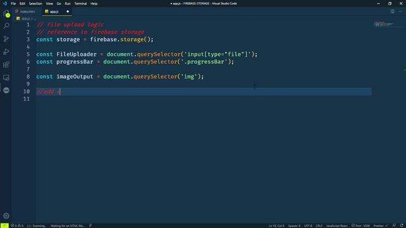406x228 pixels.
Task: Place cursor on 'FileUploader' variable
Action: 76,54
